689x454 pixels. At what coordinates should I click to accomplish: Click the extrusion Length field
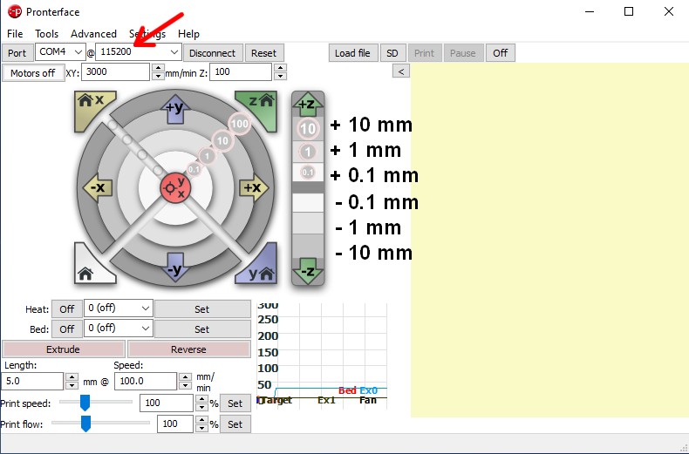pyautogui.click(x=32, y=381)
